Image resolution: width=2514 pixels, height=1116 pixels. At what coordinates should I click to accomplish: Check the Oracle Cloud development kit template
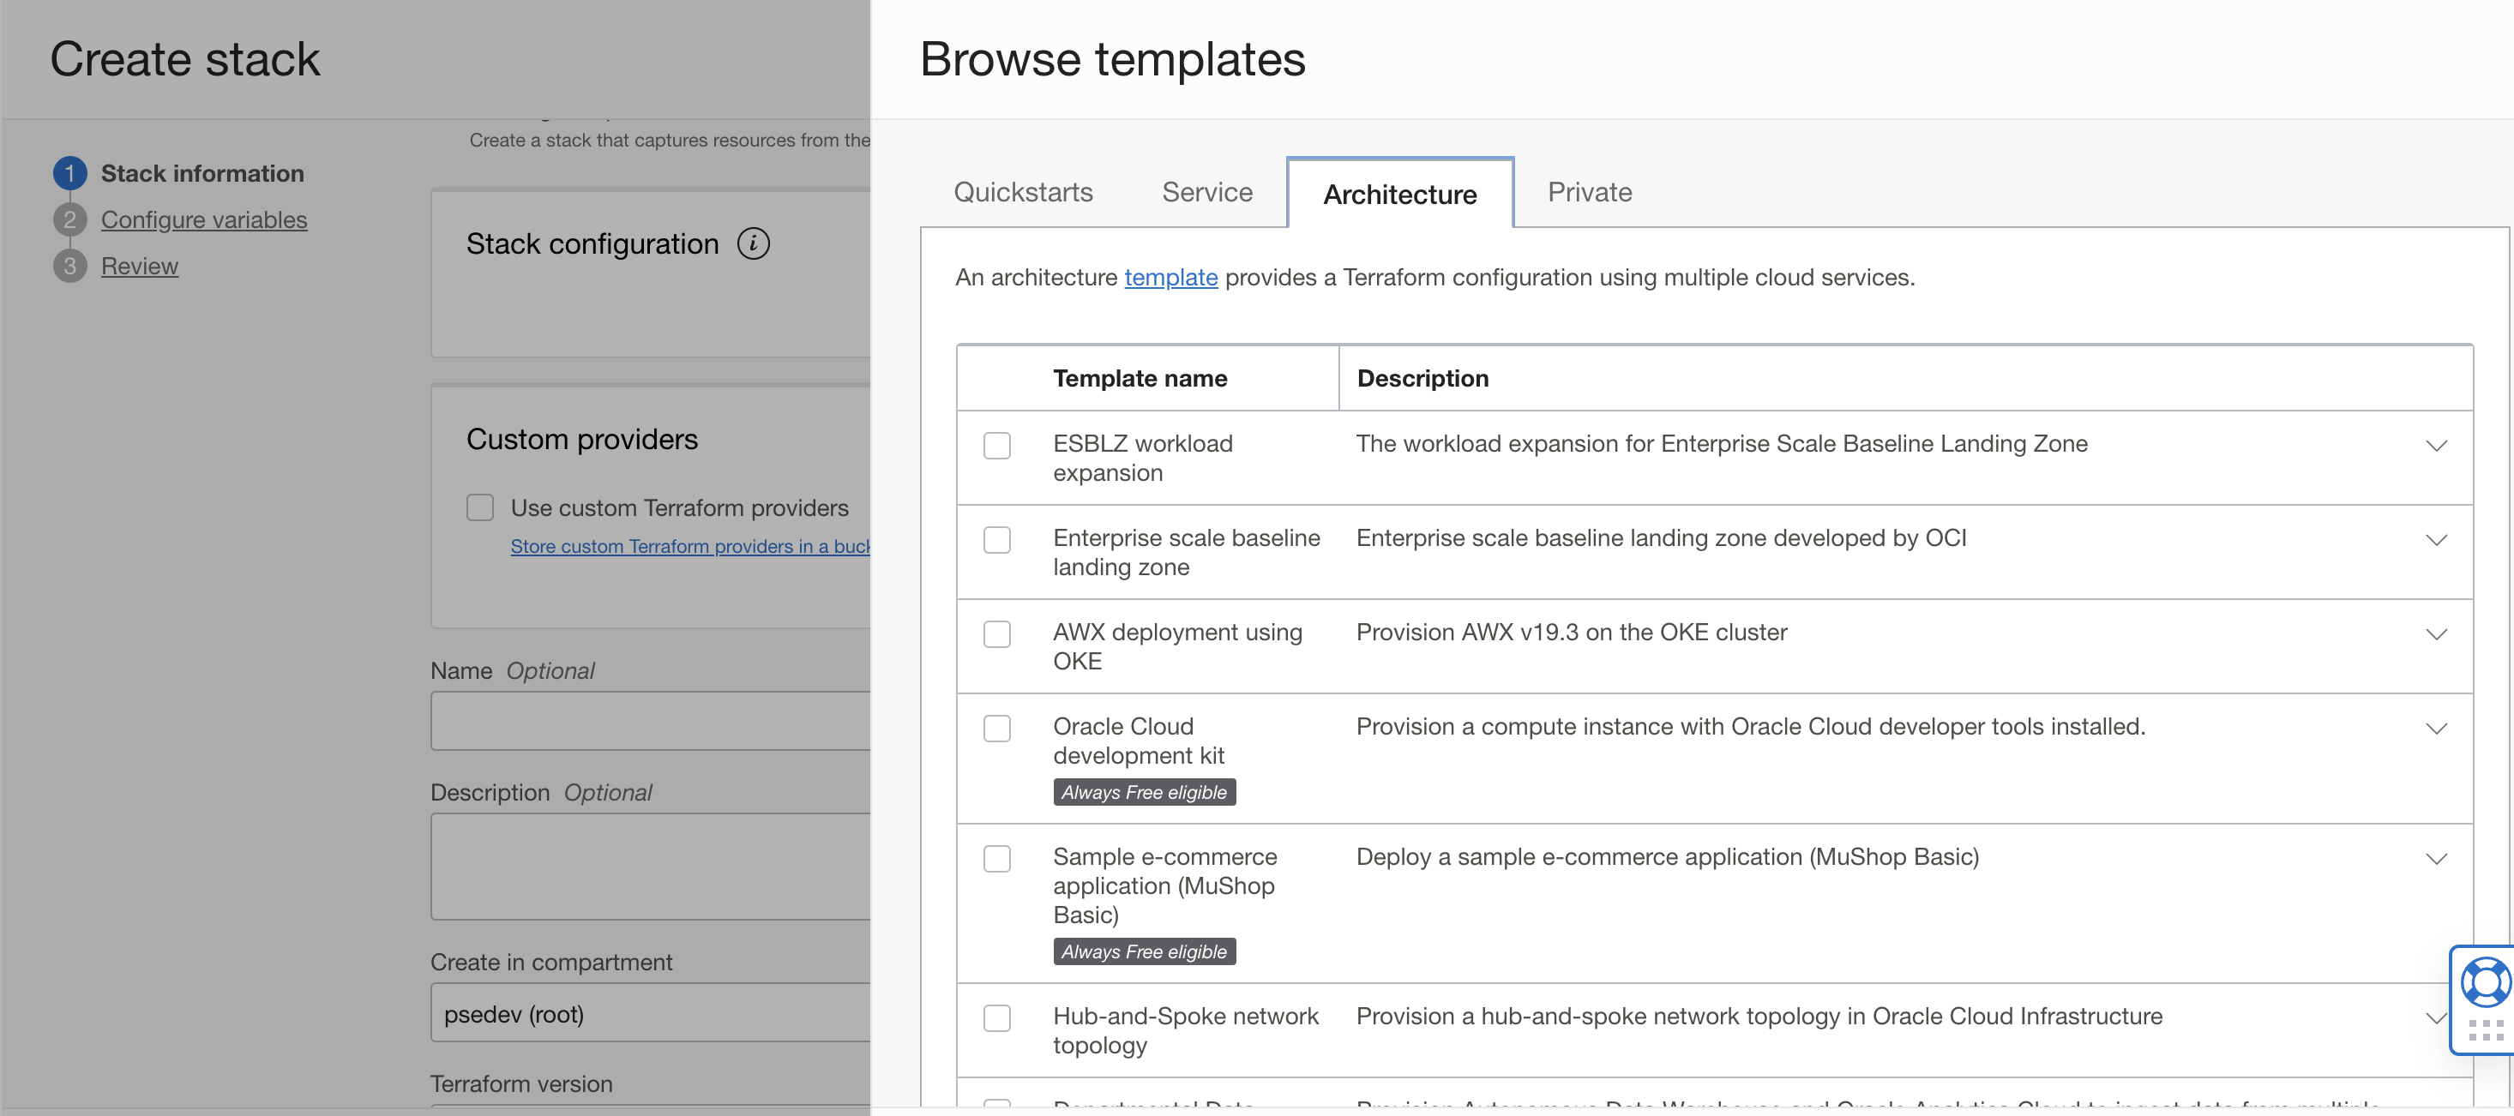click(997, 728)
